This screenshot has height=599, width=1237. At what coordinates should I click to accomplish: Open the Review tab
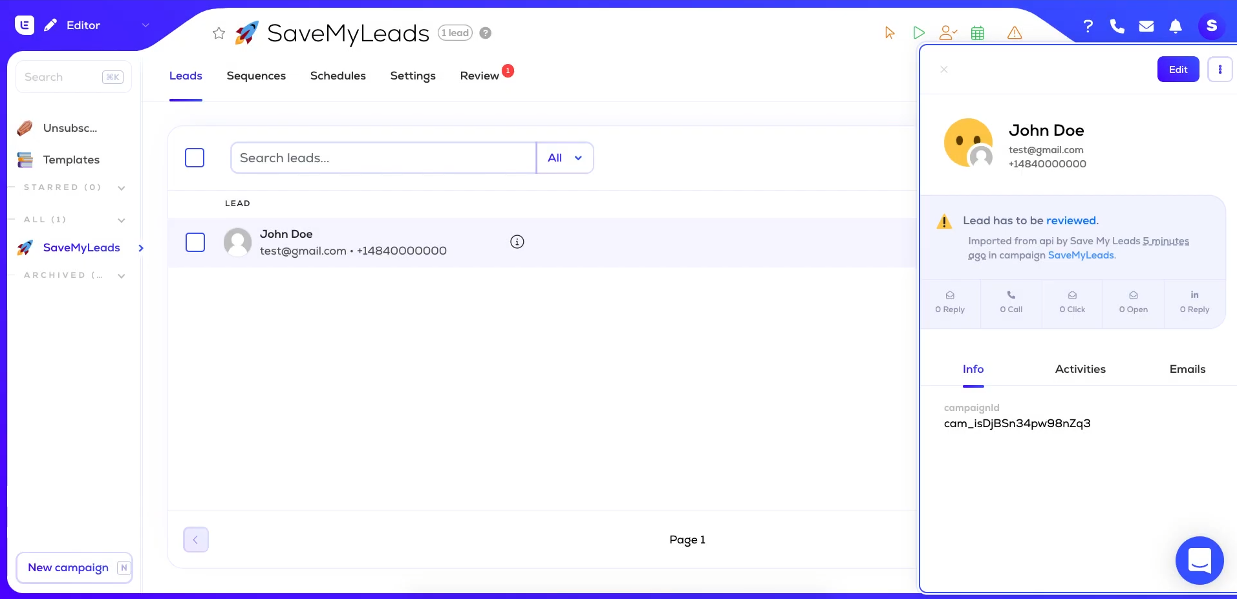480,76
